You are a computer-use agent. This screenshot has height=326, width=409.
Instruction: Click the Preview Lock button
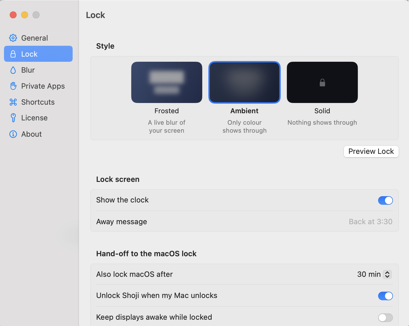coord(371,151)
